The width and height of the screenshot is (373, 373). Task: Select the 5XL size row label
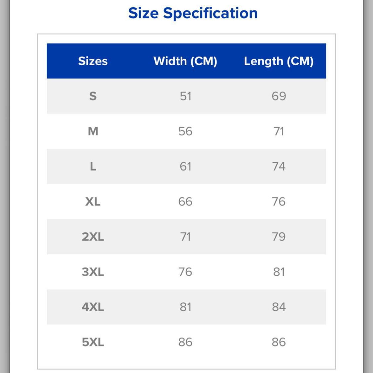click(x=93, y=342)
